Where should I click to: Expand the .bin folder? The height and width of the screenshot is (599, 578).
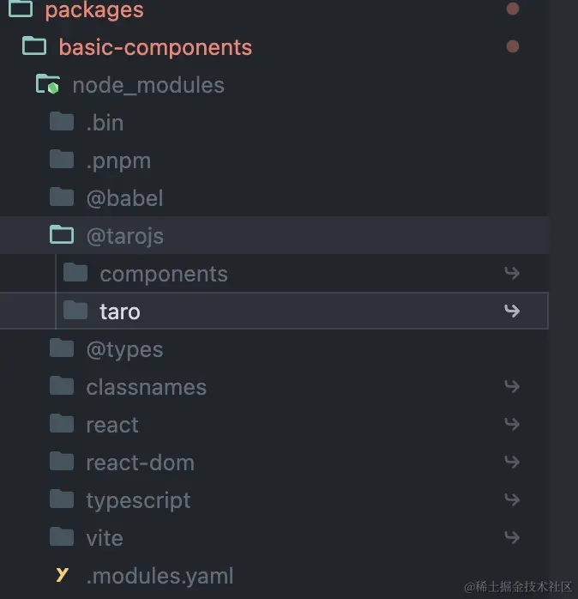[x=105, y=123]
